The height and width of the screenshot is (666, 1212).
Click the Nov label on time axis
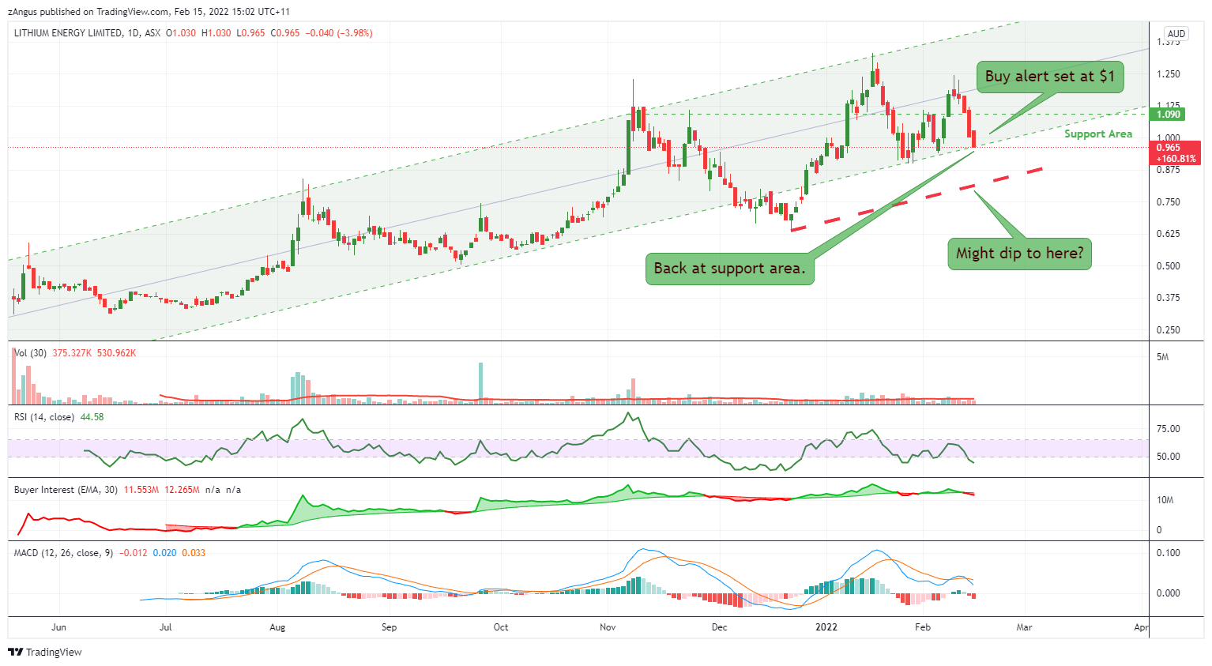point(608,627)
